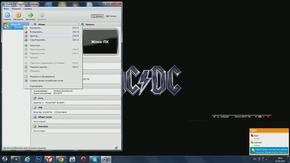This screenshot has width=290, height=163.
Task: Choose Сортировать in the context menu
Action: coord(53,86)
